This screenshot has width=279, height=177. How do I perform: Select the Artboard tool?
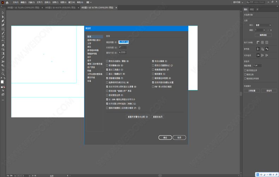point(3,70)
